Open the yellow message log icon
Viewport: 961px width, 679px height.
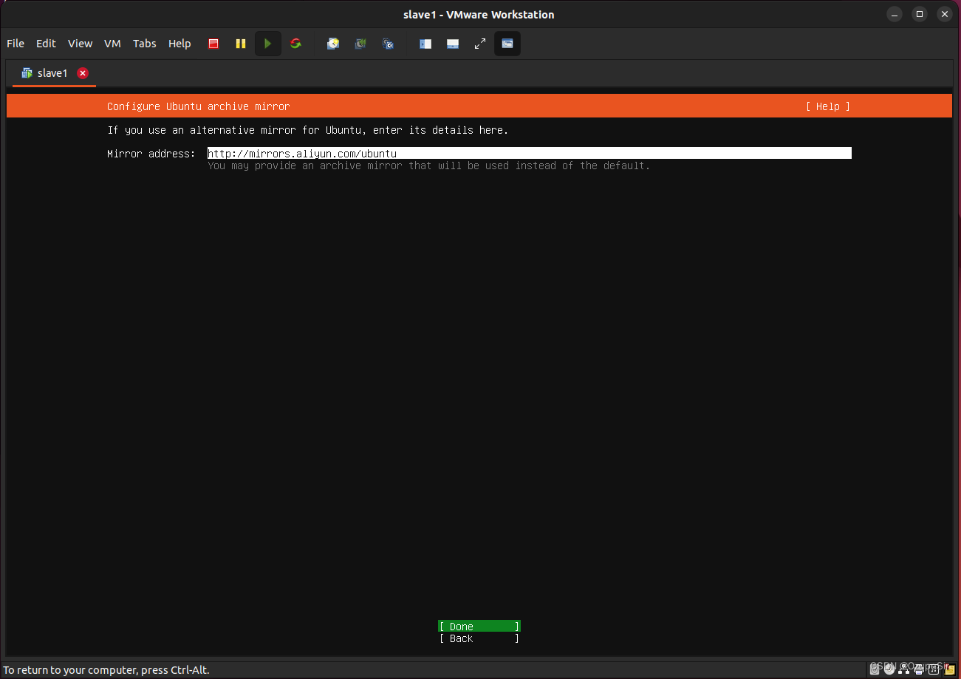(949, 670)
